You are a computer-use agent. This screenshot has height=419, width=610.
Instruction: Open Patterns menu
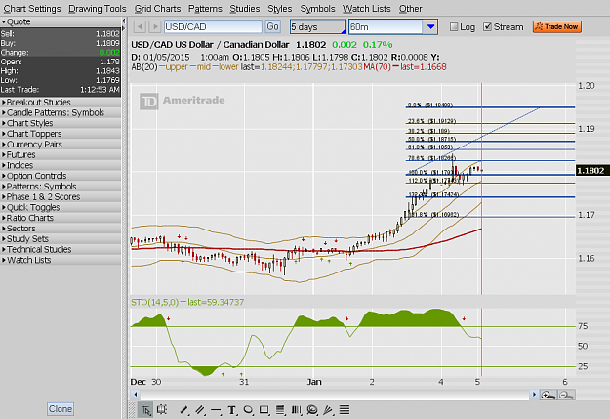coord(205,9)
